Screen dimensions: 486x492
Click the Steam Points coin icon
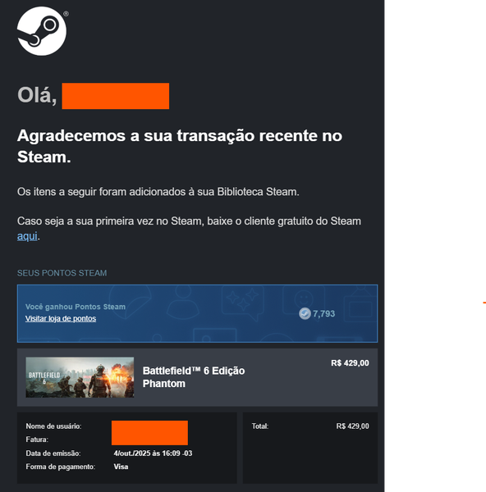click(305, 313)
